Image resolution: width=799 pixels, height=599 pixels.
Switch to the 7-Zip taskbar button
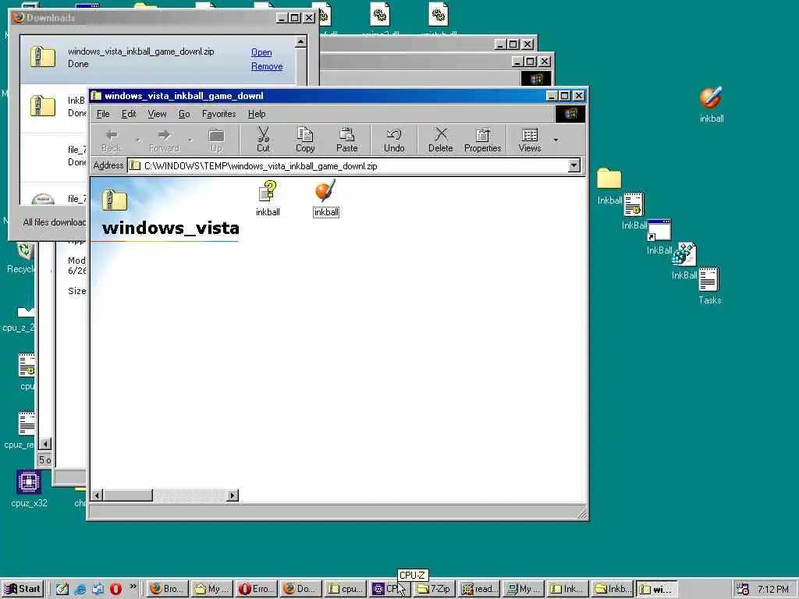point(434,589)
